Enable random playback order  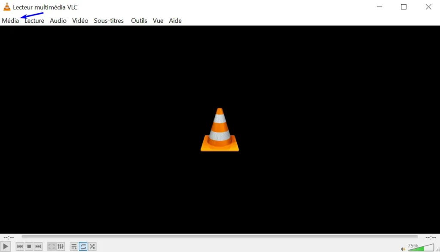[92, 246]
